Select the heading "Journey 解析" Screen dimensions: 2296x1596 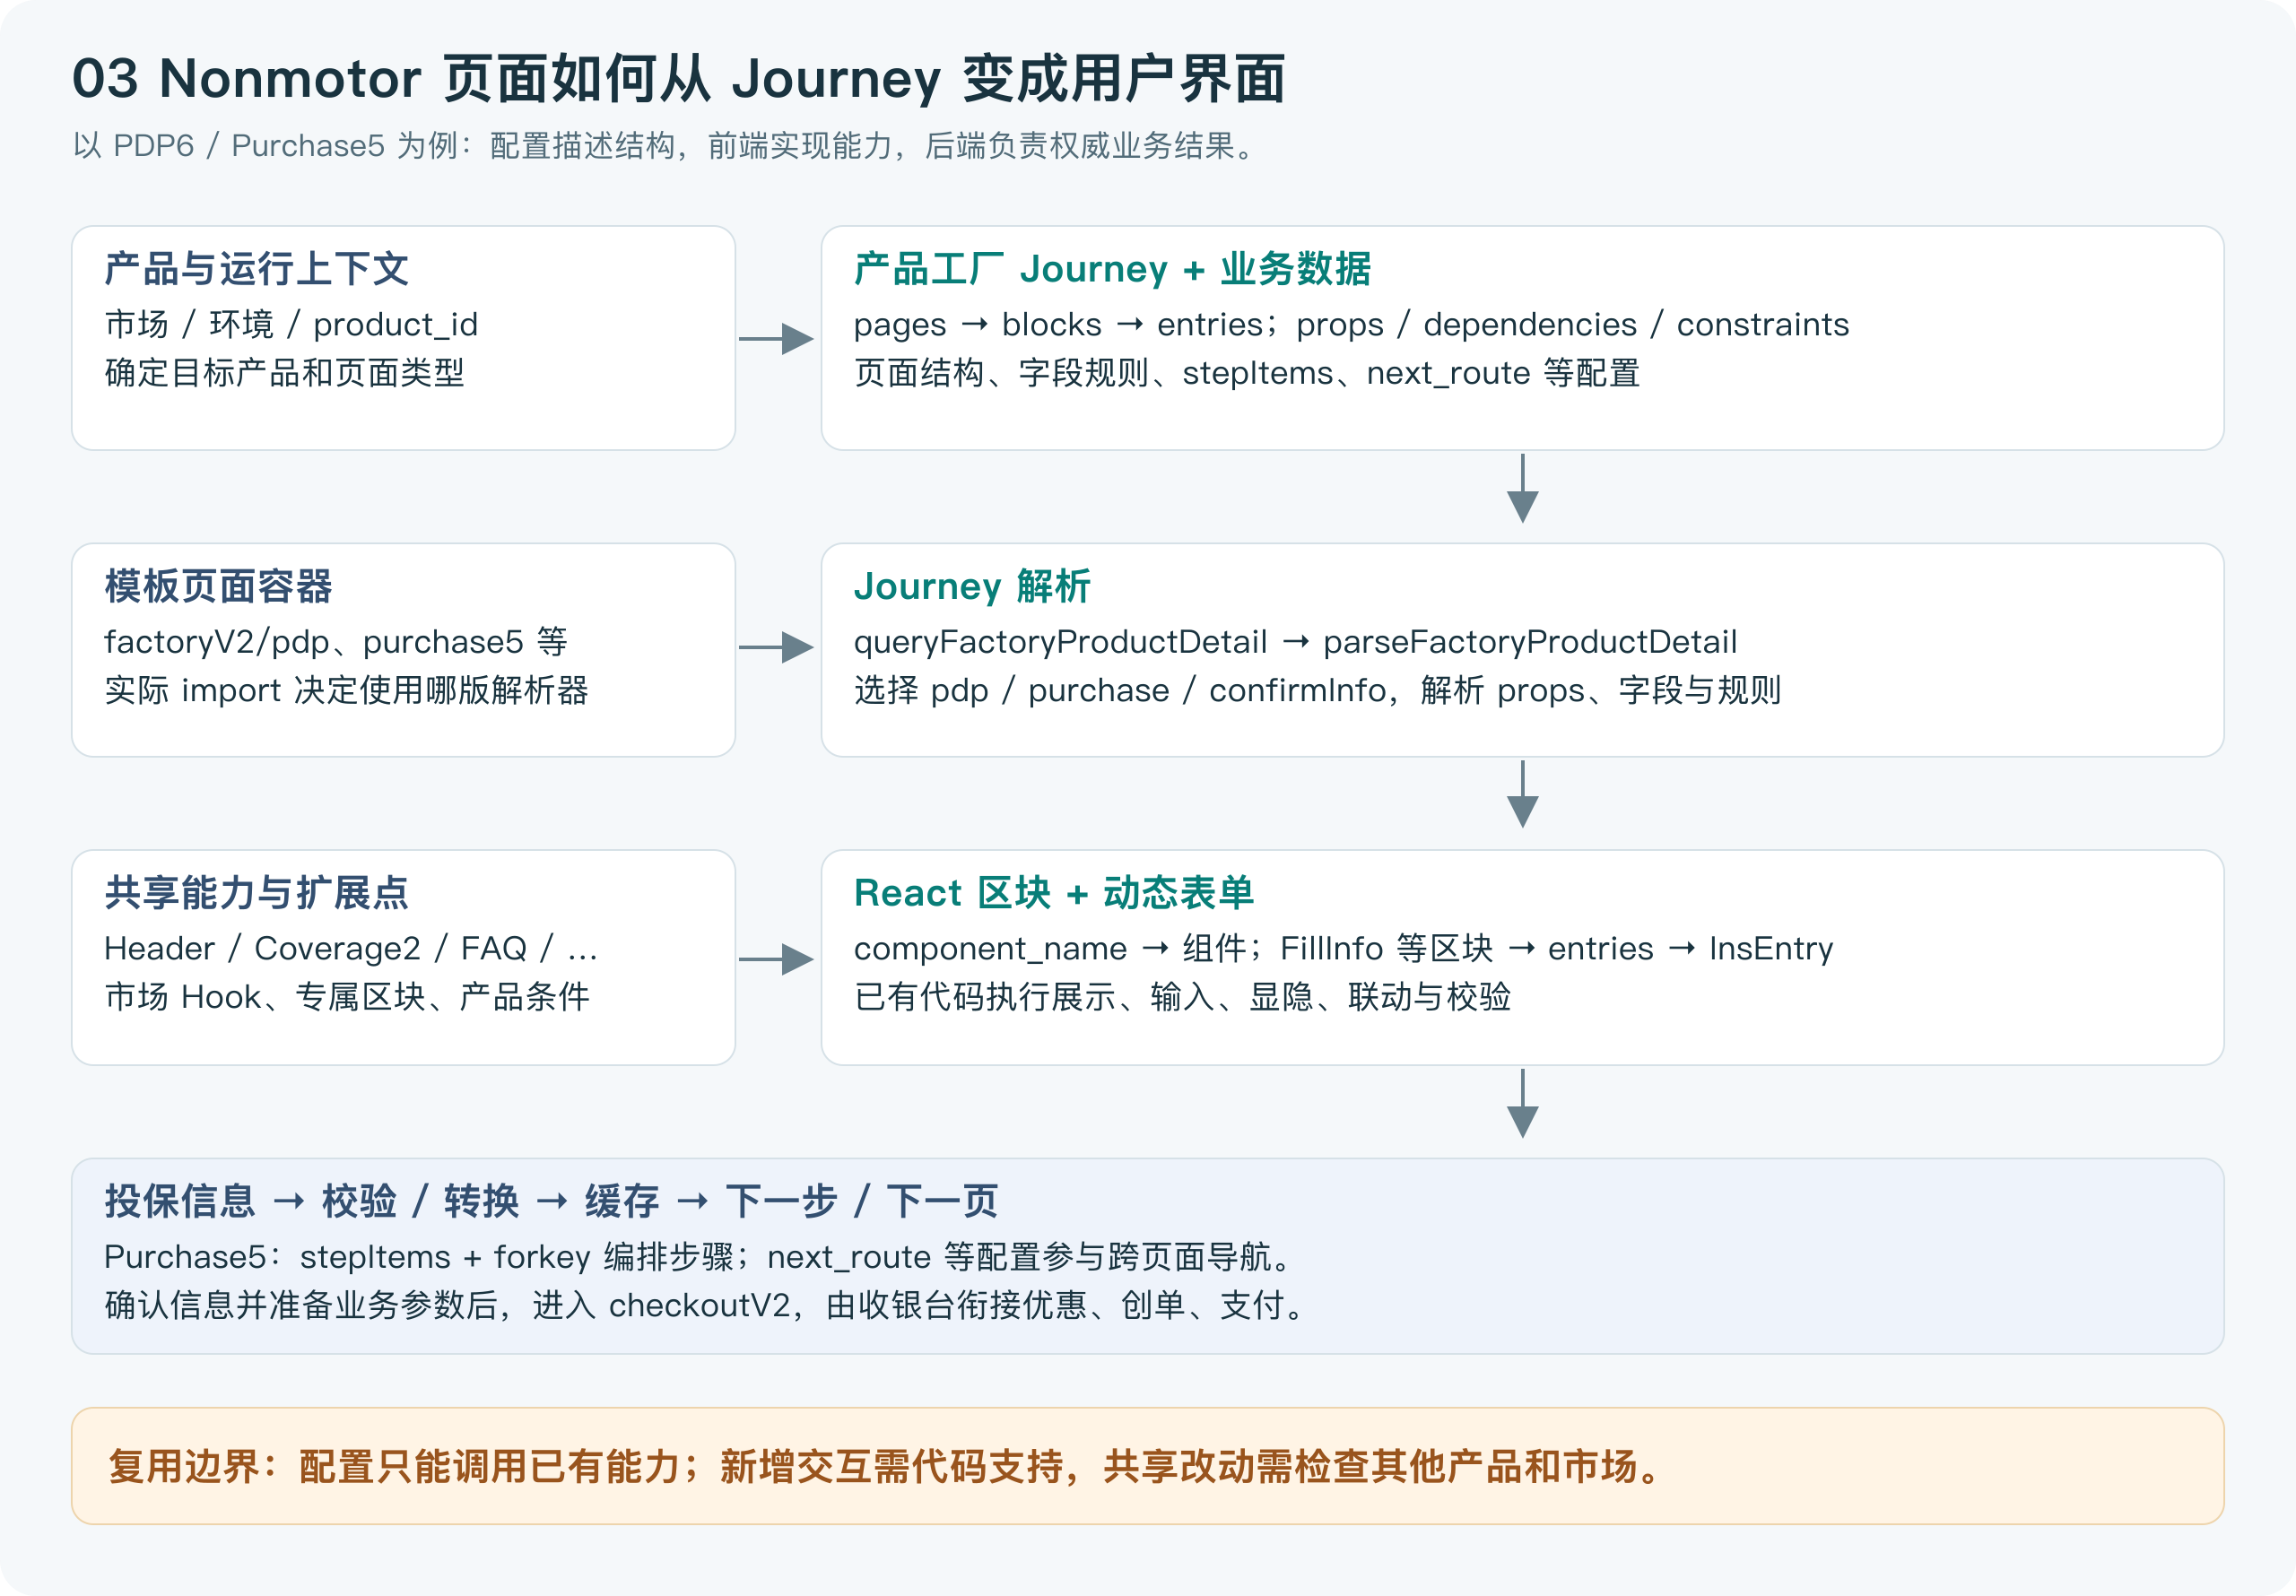972,586
